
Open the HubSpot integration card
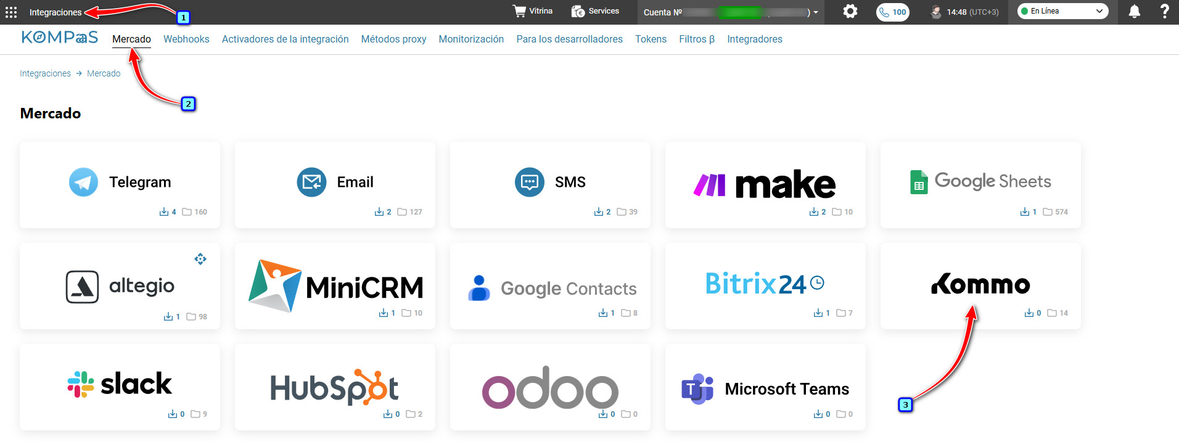335,387
